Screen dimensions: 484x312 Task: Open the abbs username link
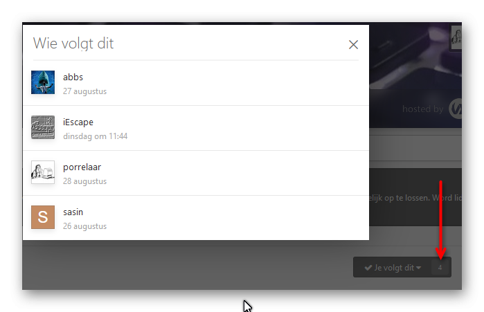[x=73, y=77]
